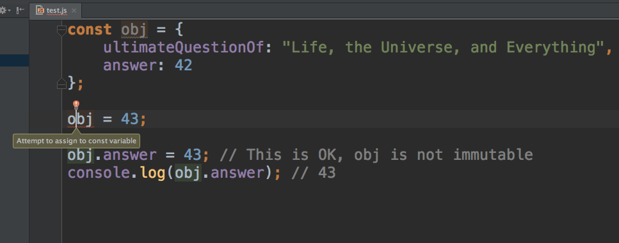The width and height of the screenshot is (619, 243).
Task: Click the highlighted obj in const declaration
Action: click(134, 30)
